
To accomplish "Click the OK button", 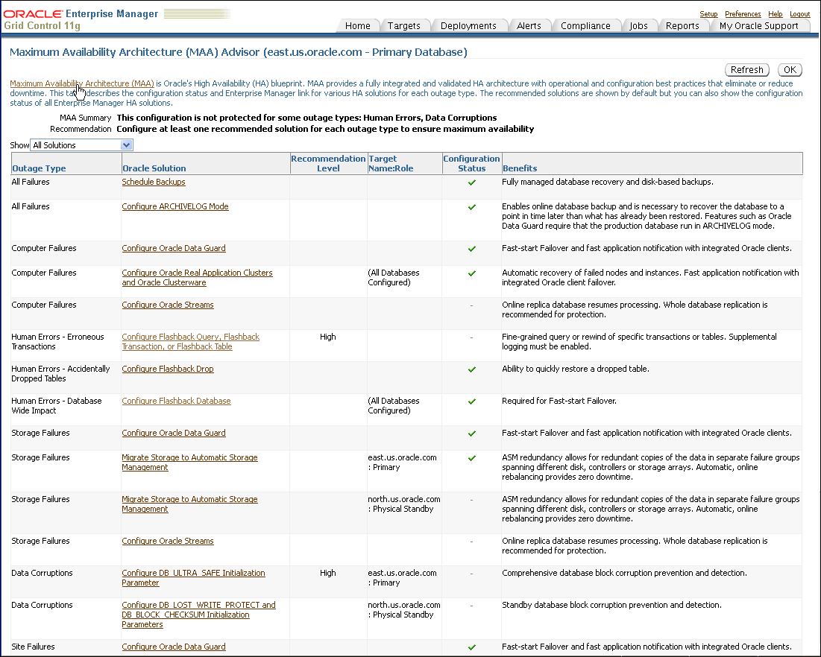I will click(x=790, y=70).
